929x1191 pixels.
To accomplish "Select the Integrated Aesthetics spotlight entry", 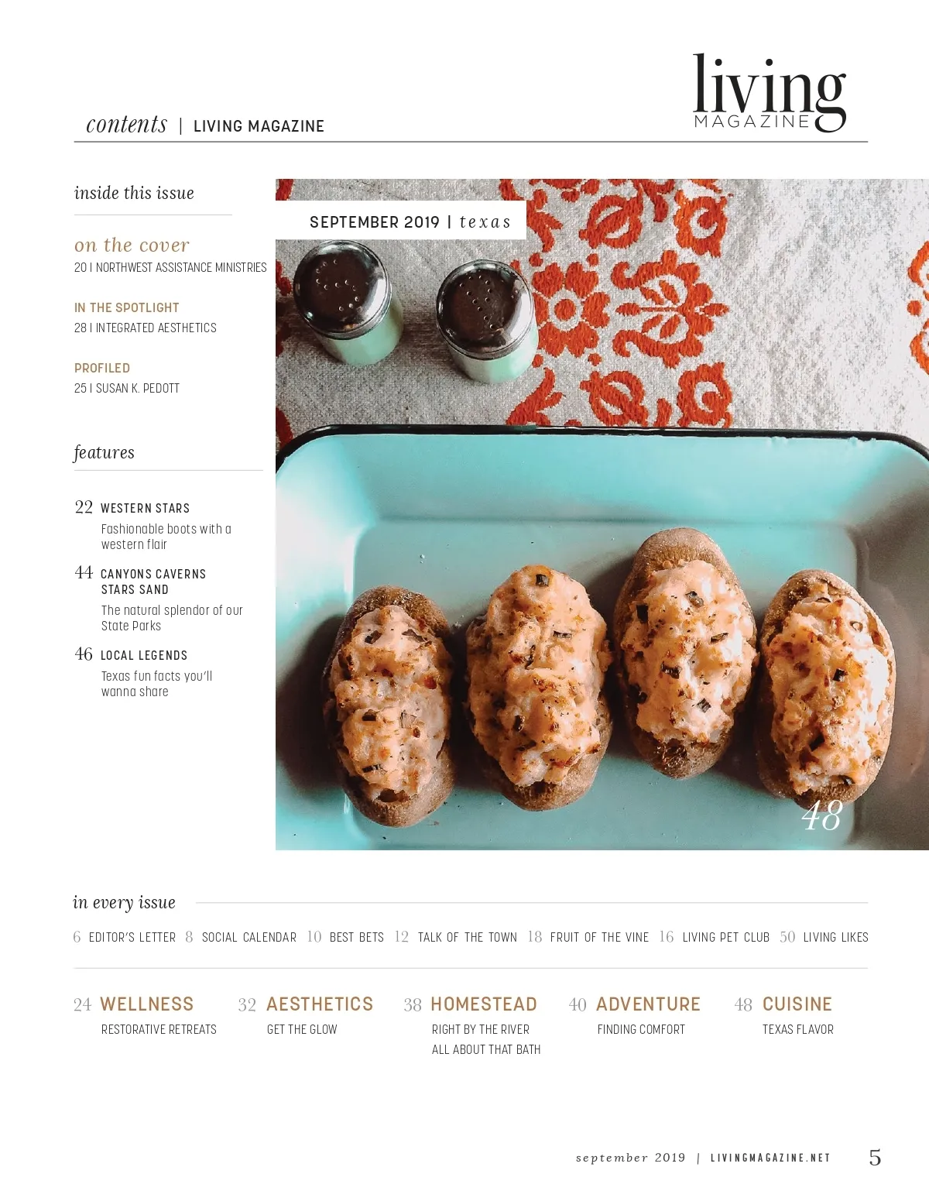I will tap(146, 328).
